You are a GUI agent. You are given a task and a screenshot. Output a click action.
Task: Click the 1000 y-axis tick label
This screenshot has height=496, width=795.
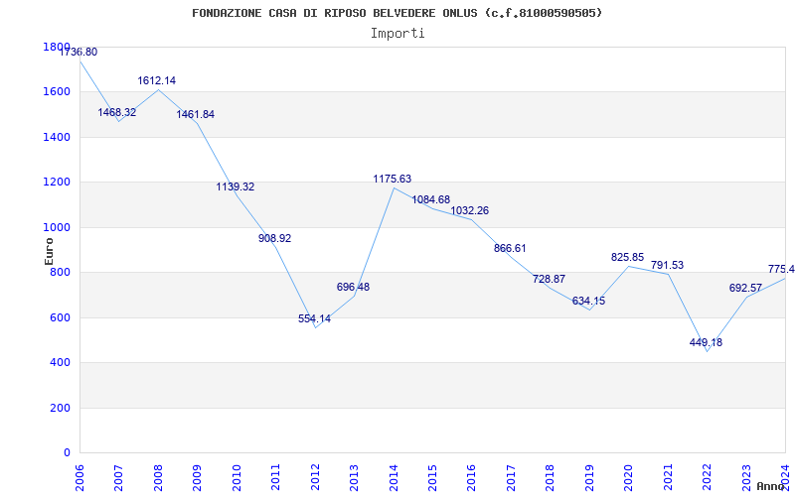[57, 227]
